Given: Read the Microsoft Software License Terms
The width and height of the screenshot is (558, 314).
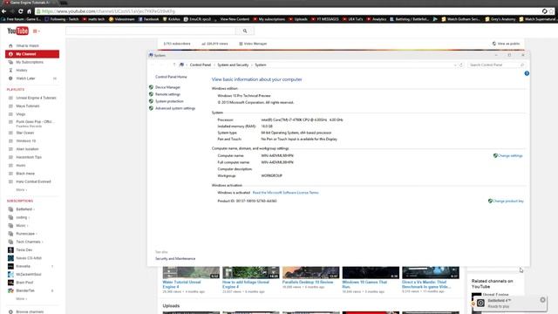Looking at the screenshot, I should pos(285,193).
